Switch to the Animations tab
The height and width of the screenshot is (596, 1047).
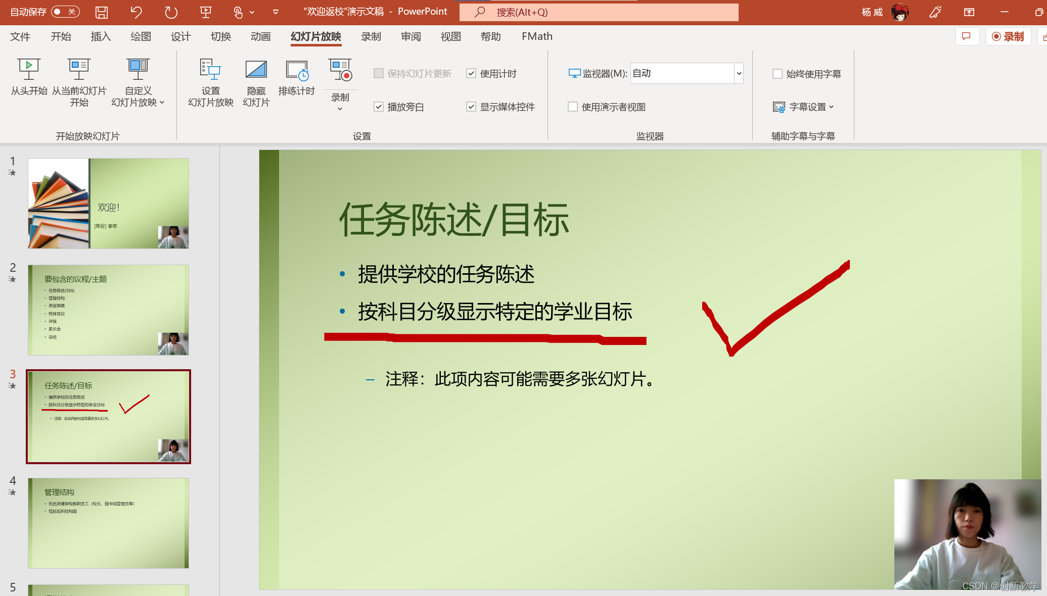pyautogui.click(x=260, y=36)
